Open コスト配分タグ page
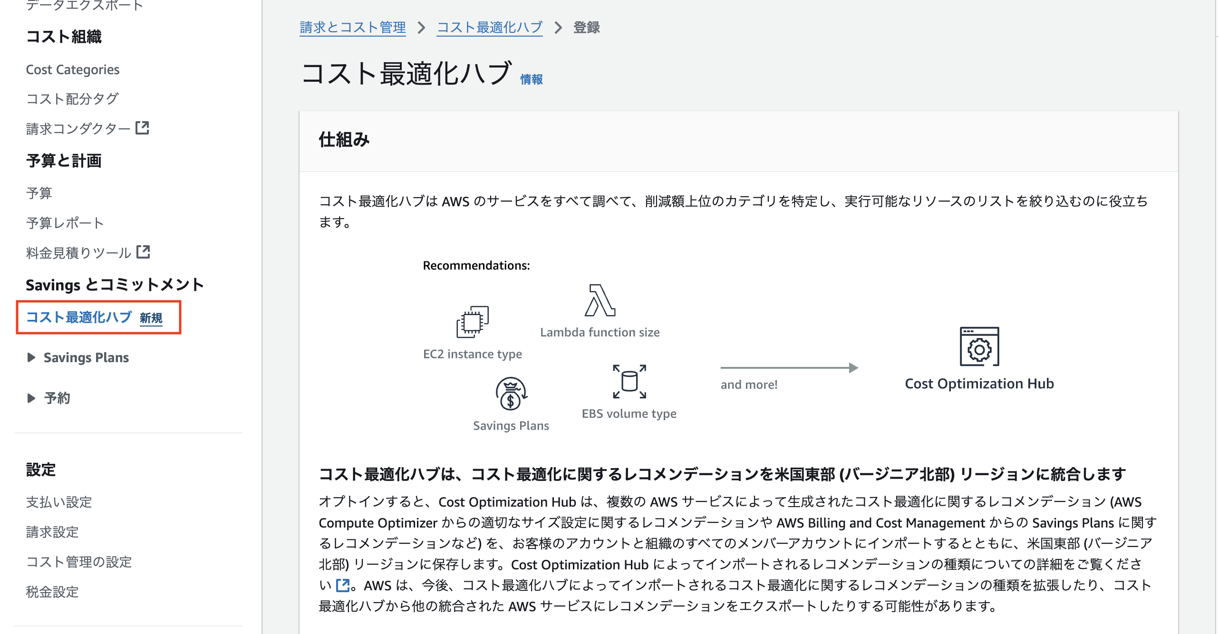1219x634 pixels. (x=72, y=99)
